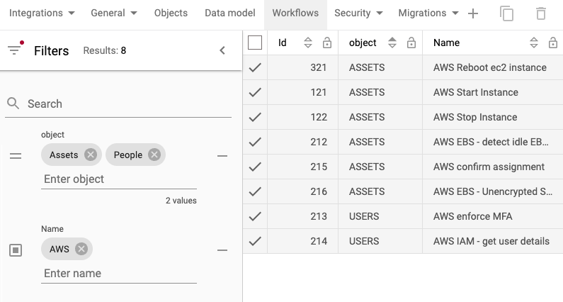This screenshot has width=563, height=302.
Task: Click the Search field in Filters
Action: click(118, 104)
